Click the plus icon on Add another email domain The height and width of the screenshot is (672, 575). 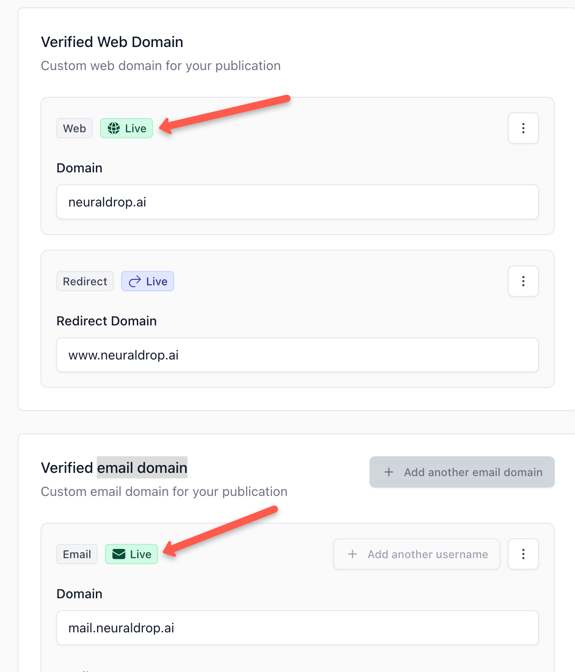click(388, 472)
